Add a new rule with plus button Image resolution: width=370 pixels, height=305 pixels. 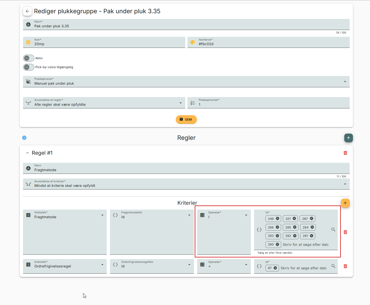pos(348,138)
